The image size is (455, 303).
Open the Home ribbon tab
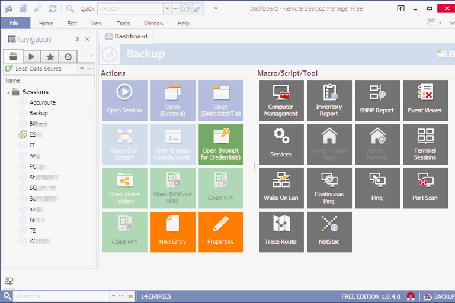46,24
